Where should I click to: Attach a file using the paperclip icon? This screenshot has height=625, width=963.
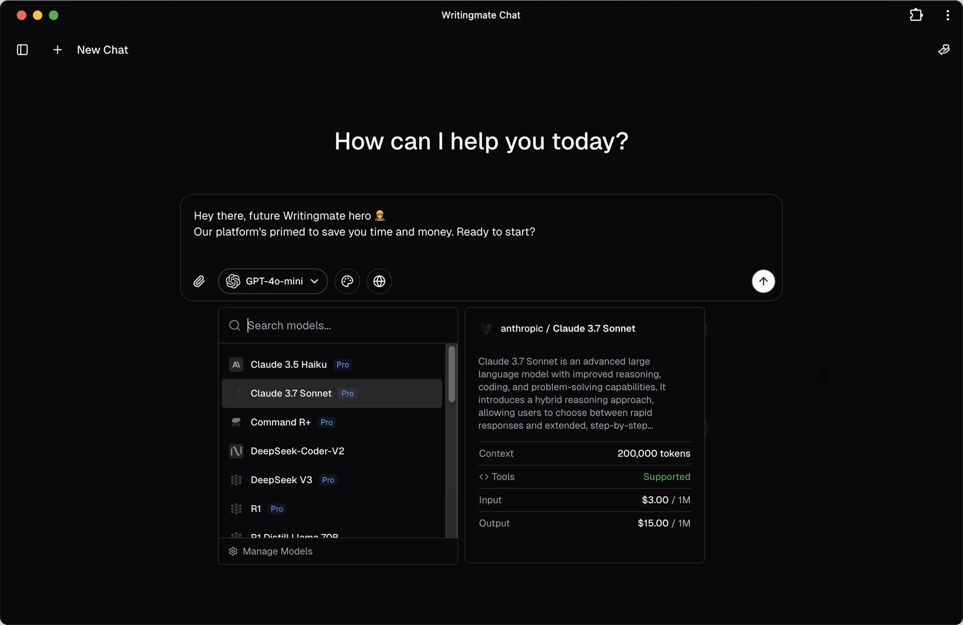[x=199, y=281]
